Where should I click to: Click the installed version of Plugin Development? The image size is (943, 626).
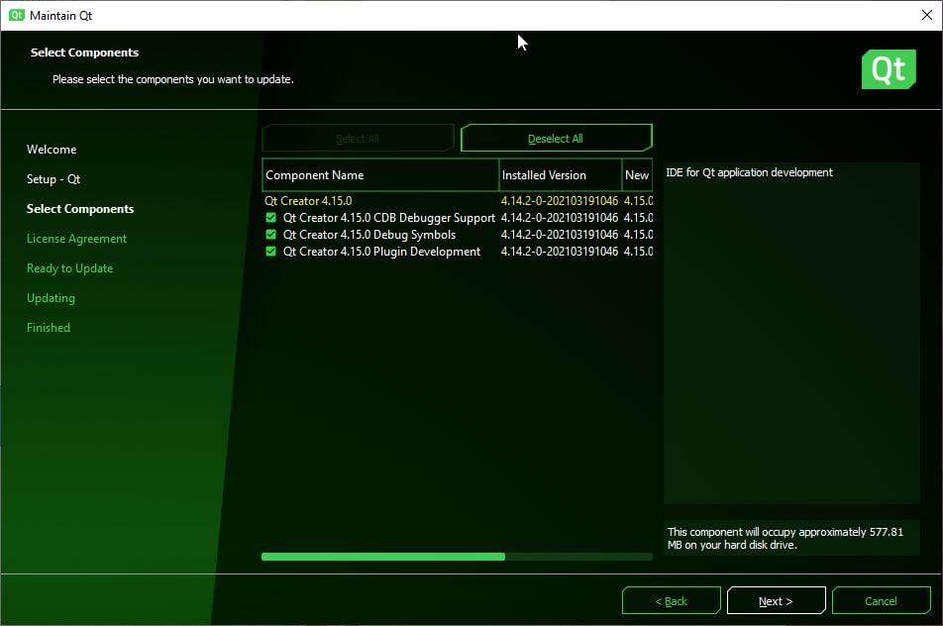pos(560,252)
